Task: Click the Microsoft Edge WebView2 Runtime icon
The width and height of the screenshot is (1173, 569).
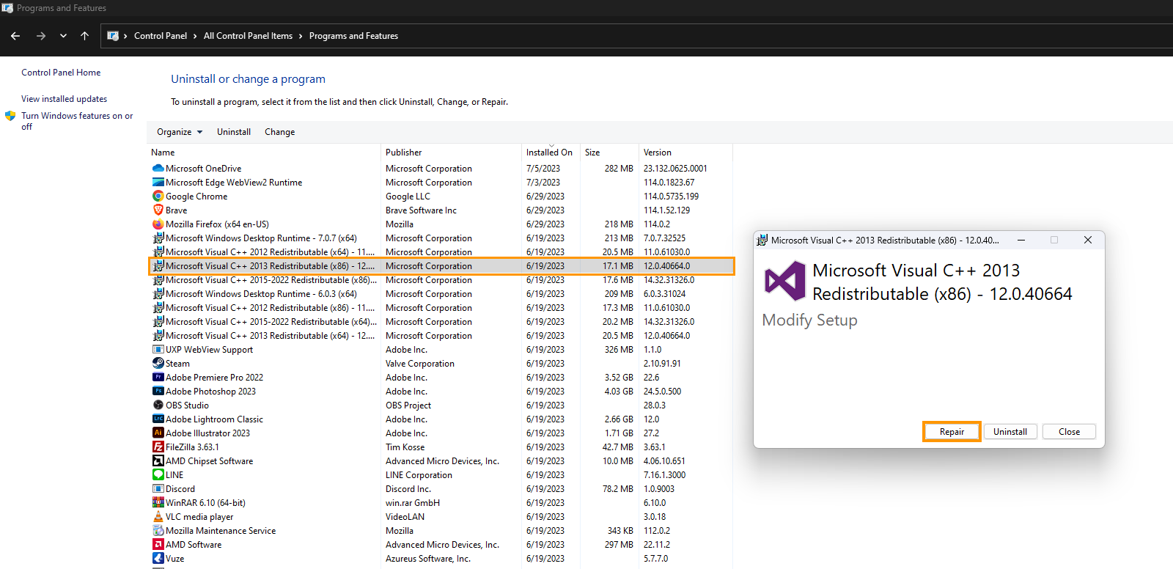Action: [158, 182]
